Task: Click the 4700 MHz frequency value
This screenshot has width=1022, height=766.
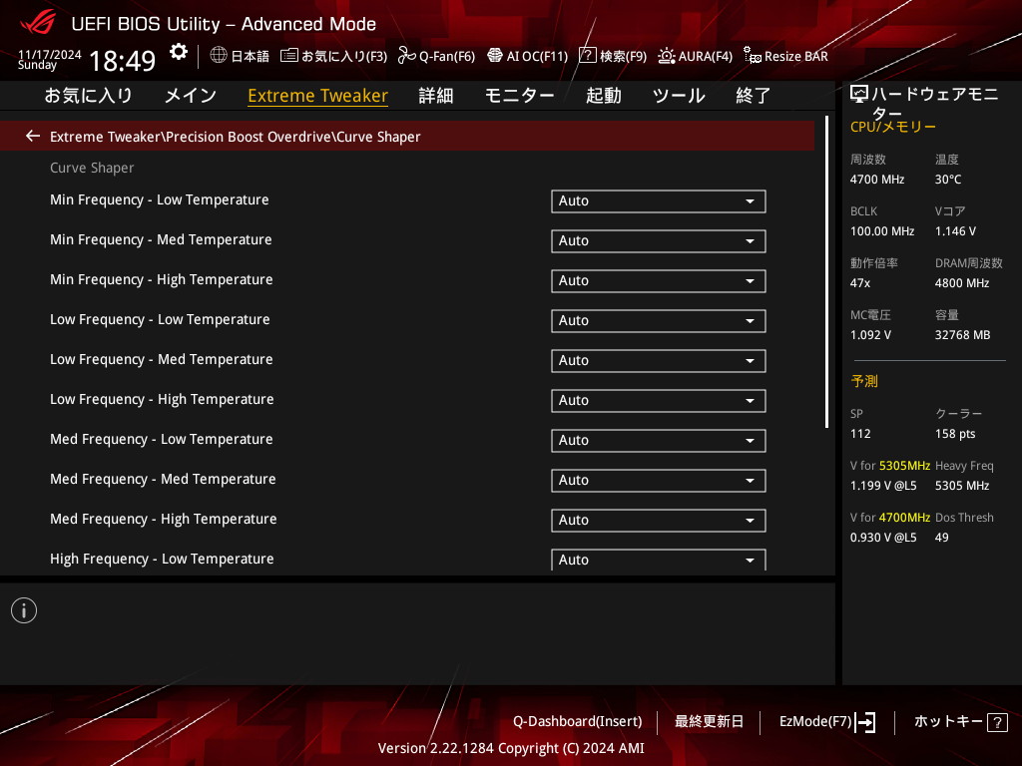Action: pyautogui.click(x=876, y=180)
